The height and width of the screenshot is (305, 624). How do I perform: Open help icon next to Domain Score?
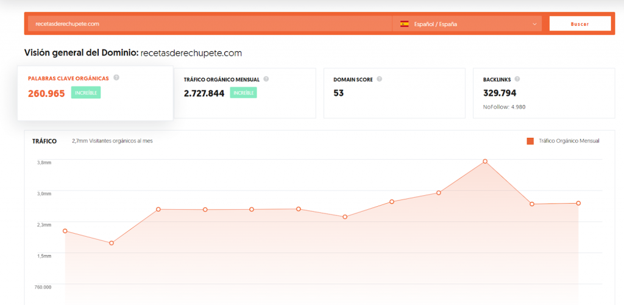[379, 79]
